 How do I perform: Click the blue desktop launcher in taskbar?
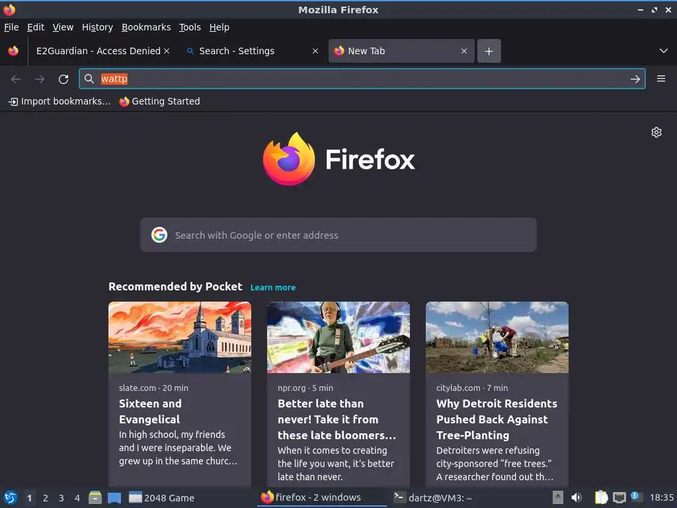point(114,497)
